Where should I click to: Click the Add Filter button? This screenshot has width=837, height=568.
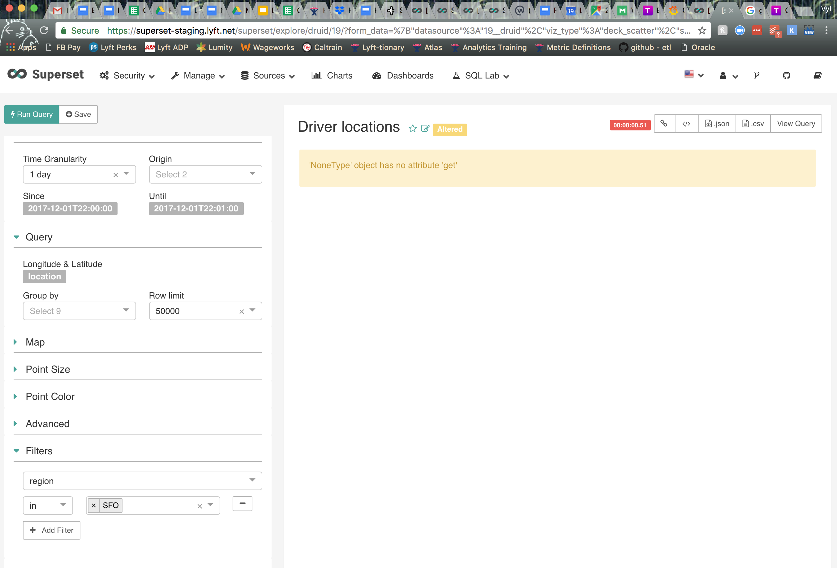click(52, 530)
